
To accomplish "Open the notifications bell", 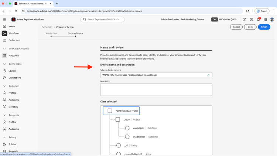I will pos(258,20).
